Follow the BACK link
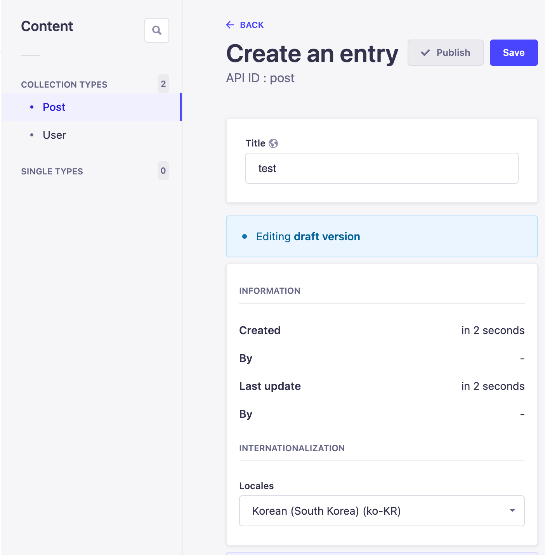Viewport: 545px width, 555px height. click(251, 25)
